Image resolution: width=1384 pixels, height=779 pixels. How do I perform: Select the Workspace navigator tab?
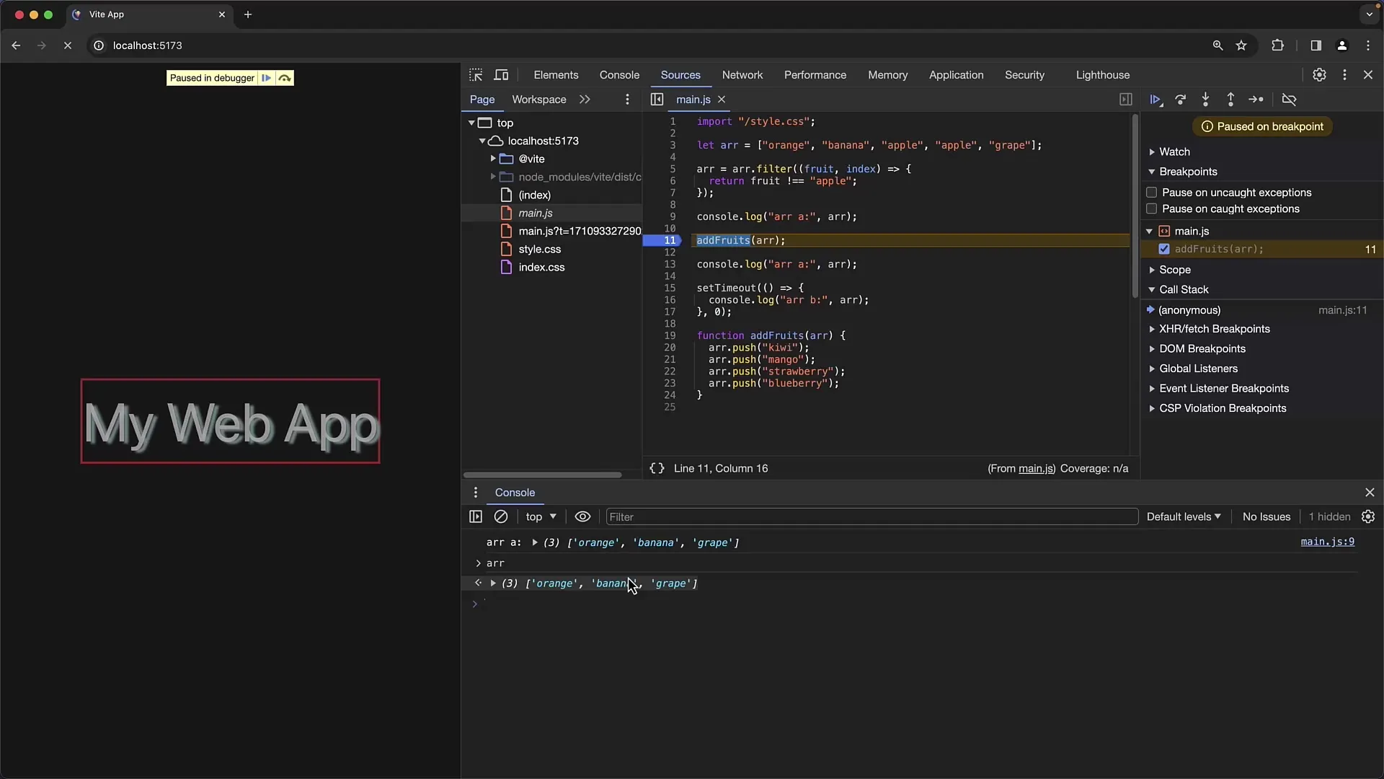click(538, 100)
